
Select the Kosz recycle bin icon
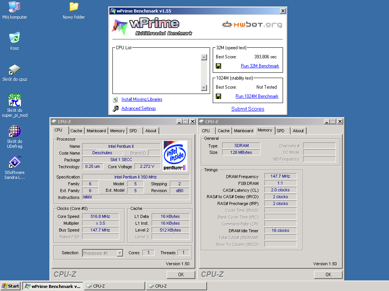(14, 38)
